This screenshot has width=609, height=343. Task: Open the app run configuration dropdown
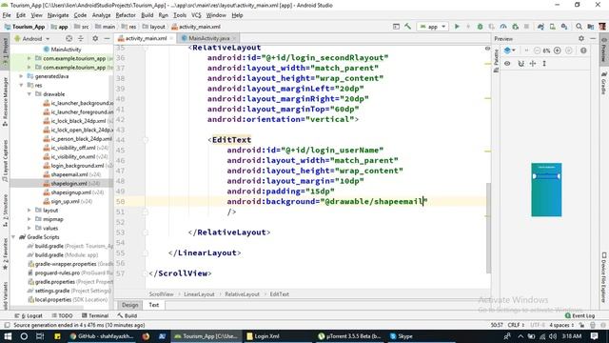432,27
